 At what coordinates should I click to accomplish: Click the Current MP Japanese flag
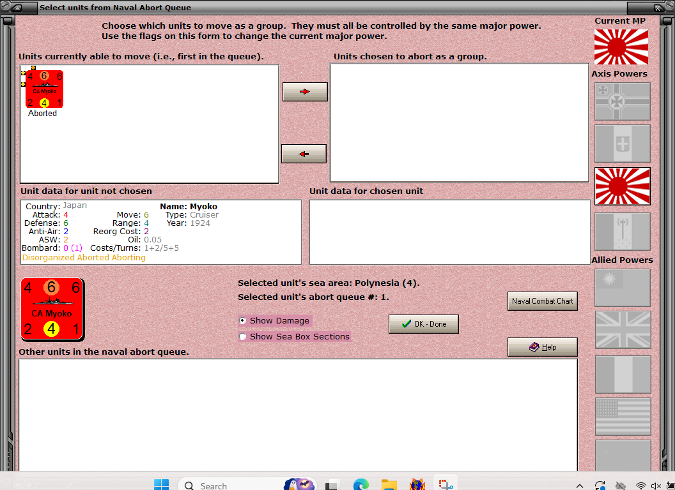point(621,47)
